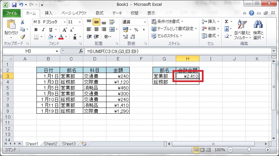
Task: Click the red font color A button
Action: tap(61, 37)
